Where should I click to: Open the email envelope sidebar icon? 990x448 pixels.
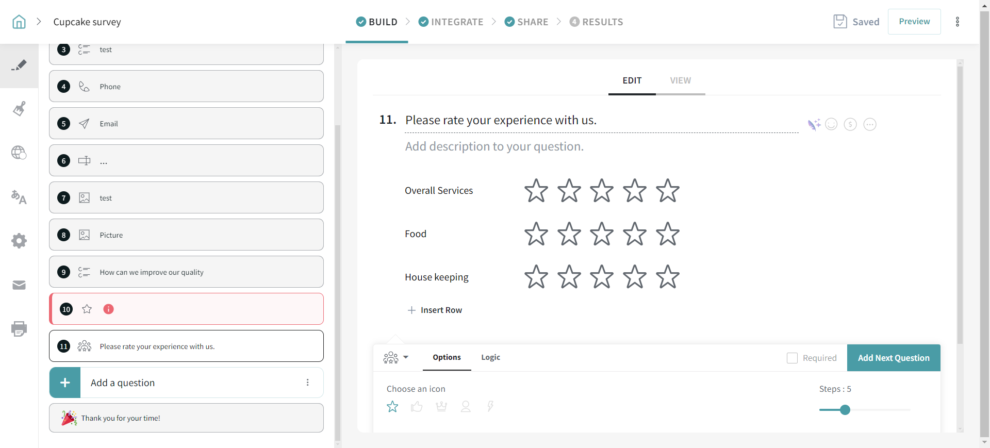click(x=19, y=285)
